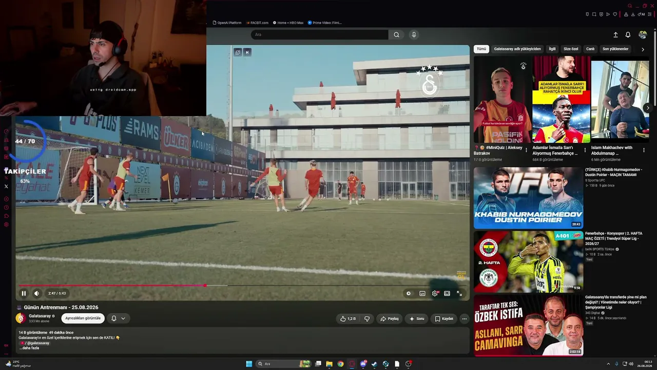Click the Windows taskbar search box
The width and height of the screenshot is (657, 370).
(283, 364)
